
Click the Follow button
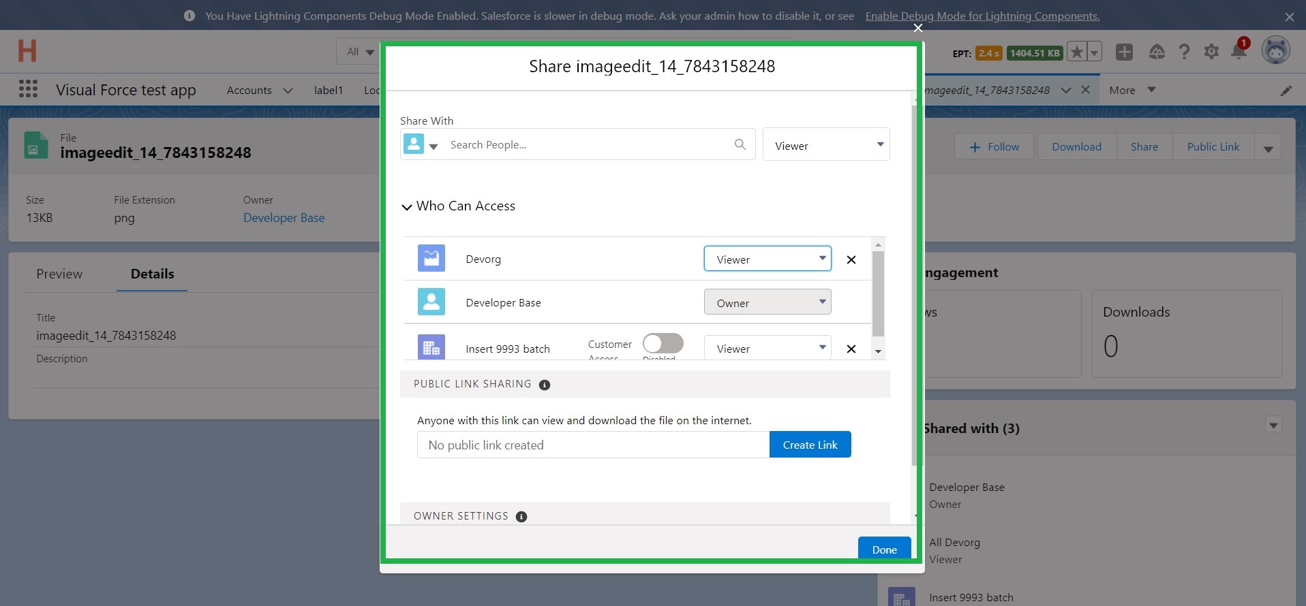click(994, 146)
